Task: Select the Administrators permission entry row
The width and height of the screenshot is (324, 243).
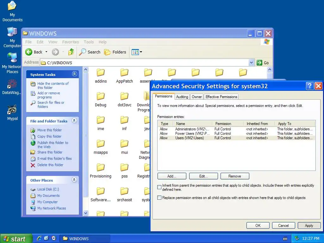Action: [x=236, y=129]
